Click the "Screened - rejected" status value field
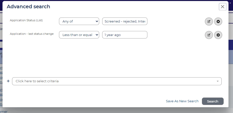 (x=125, y=21)
